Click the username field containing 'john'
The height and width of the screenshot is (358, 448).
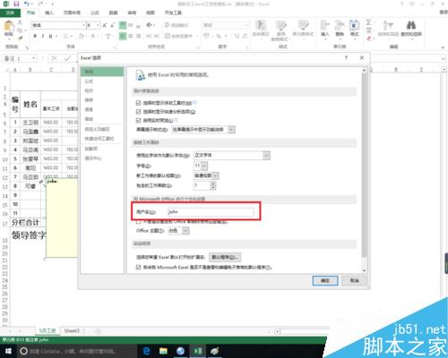point(211,212)
